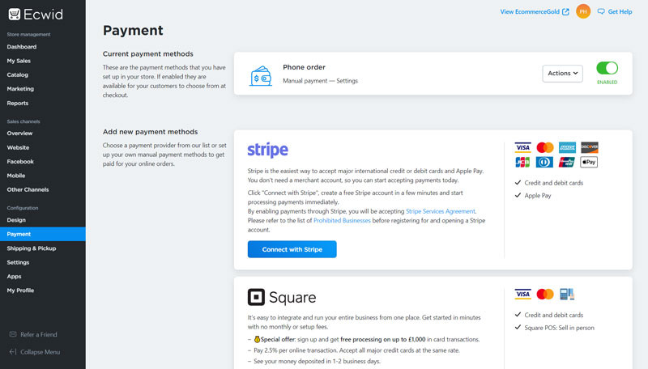
Task: Open Shipping & Pickup settings
Action: [32, 248]
